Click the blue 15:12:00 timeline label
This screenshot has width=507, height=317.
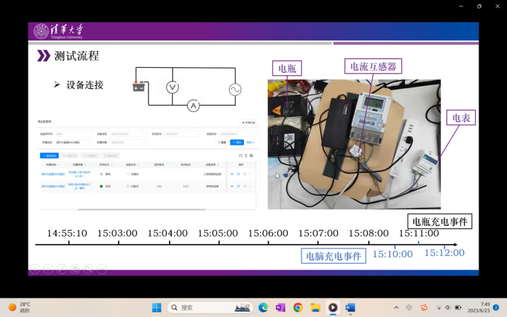tap(444, 253)
